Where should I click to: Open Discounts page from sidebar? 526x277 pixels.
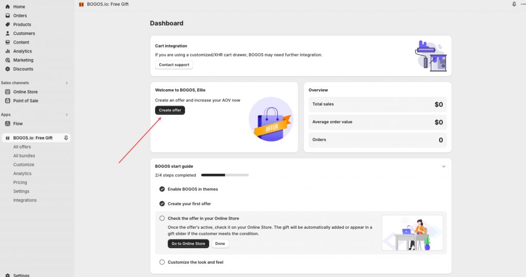(x=23, y=69)
